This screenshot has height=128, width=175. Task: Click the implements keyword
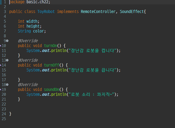click(68, 12)
